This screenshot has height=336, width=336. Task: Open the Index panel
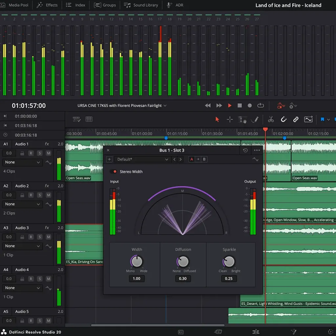75,5
